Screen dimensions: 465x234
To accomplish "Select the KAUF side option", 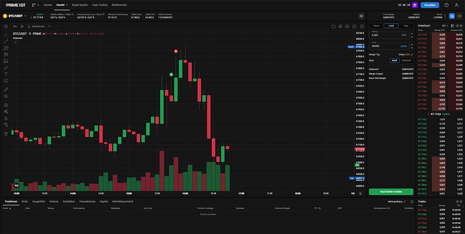I will [x=395, y=60].
